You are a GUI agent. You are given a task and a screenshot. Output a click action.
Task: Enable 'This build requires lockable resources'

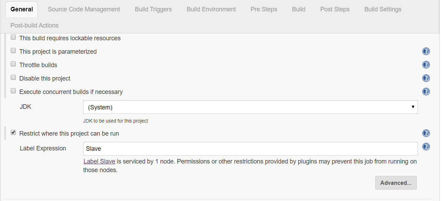13,37
